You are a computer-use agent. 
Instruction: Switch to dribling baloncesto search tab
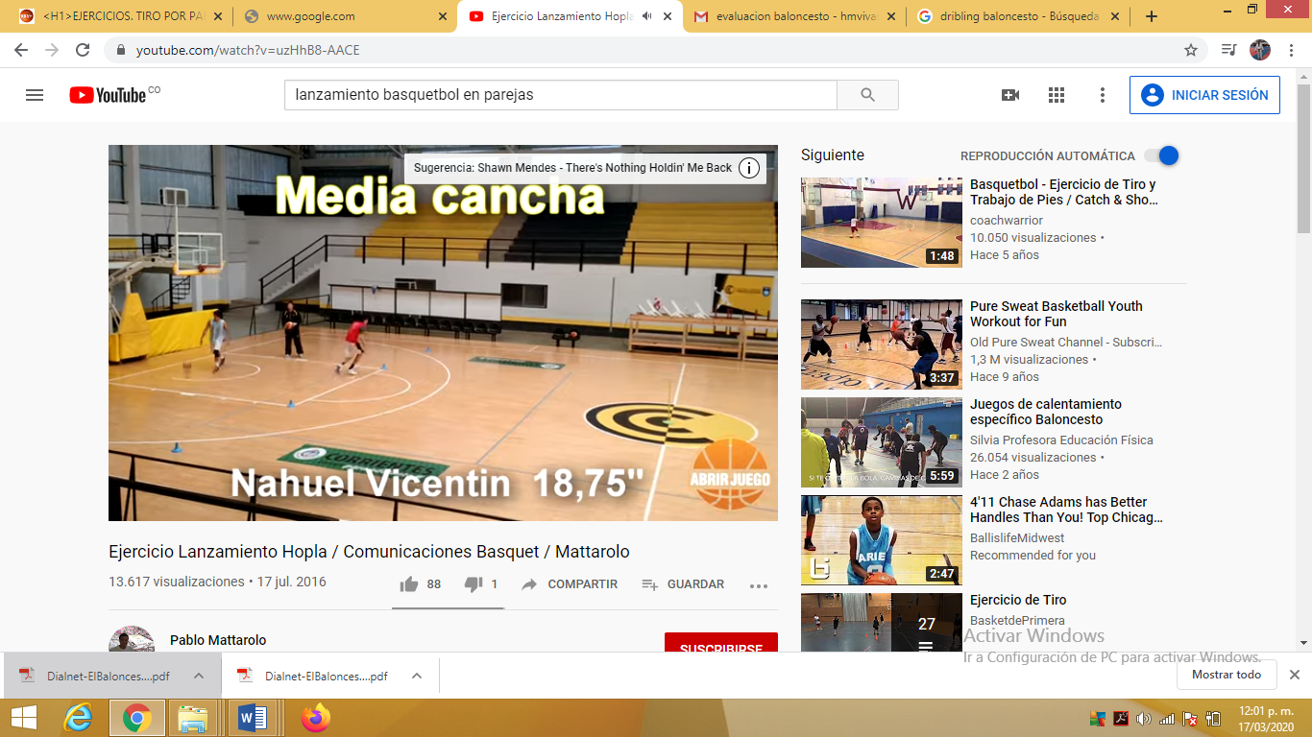tap(1018, 16)
